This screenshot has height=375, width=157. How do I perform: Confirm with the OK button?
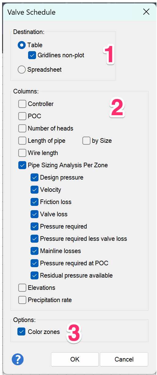tap(75, 359)
